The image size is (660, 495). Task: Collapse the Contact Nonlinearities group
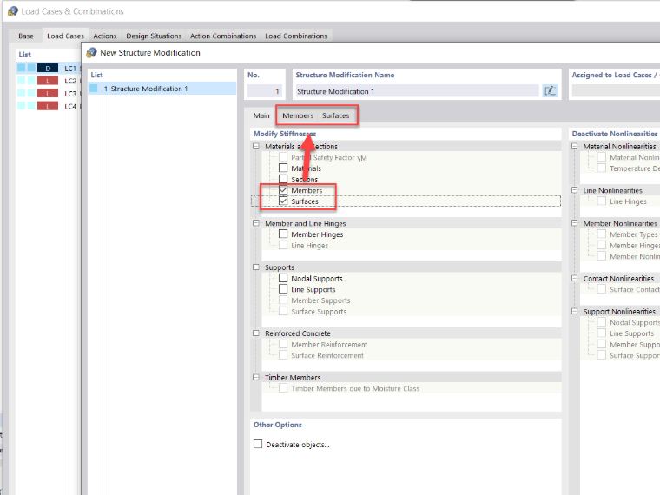[x=575, y=278]
